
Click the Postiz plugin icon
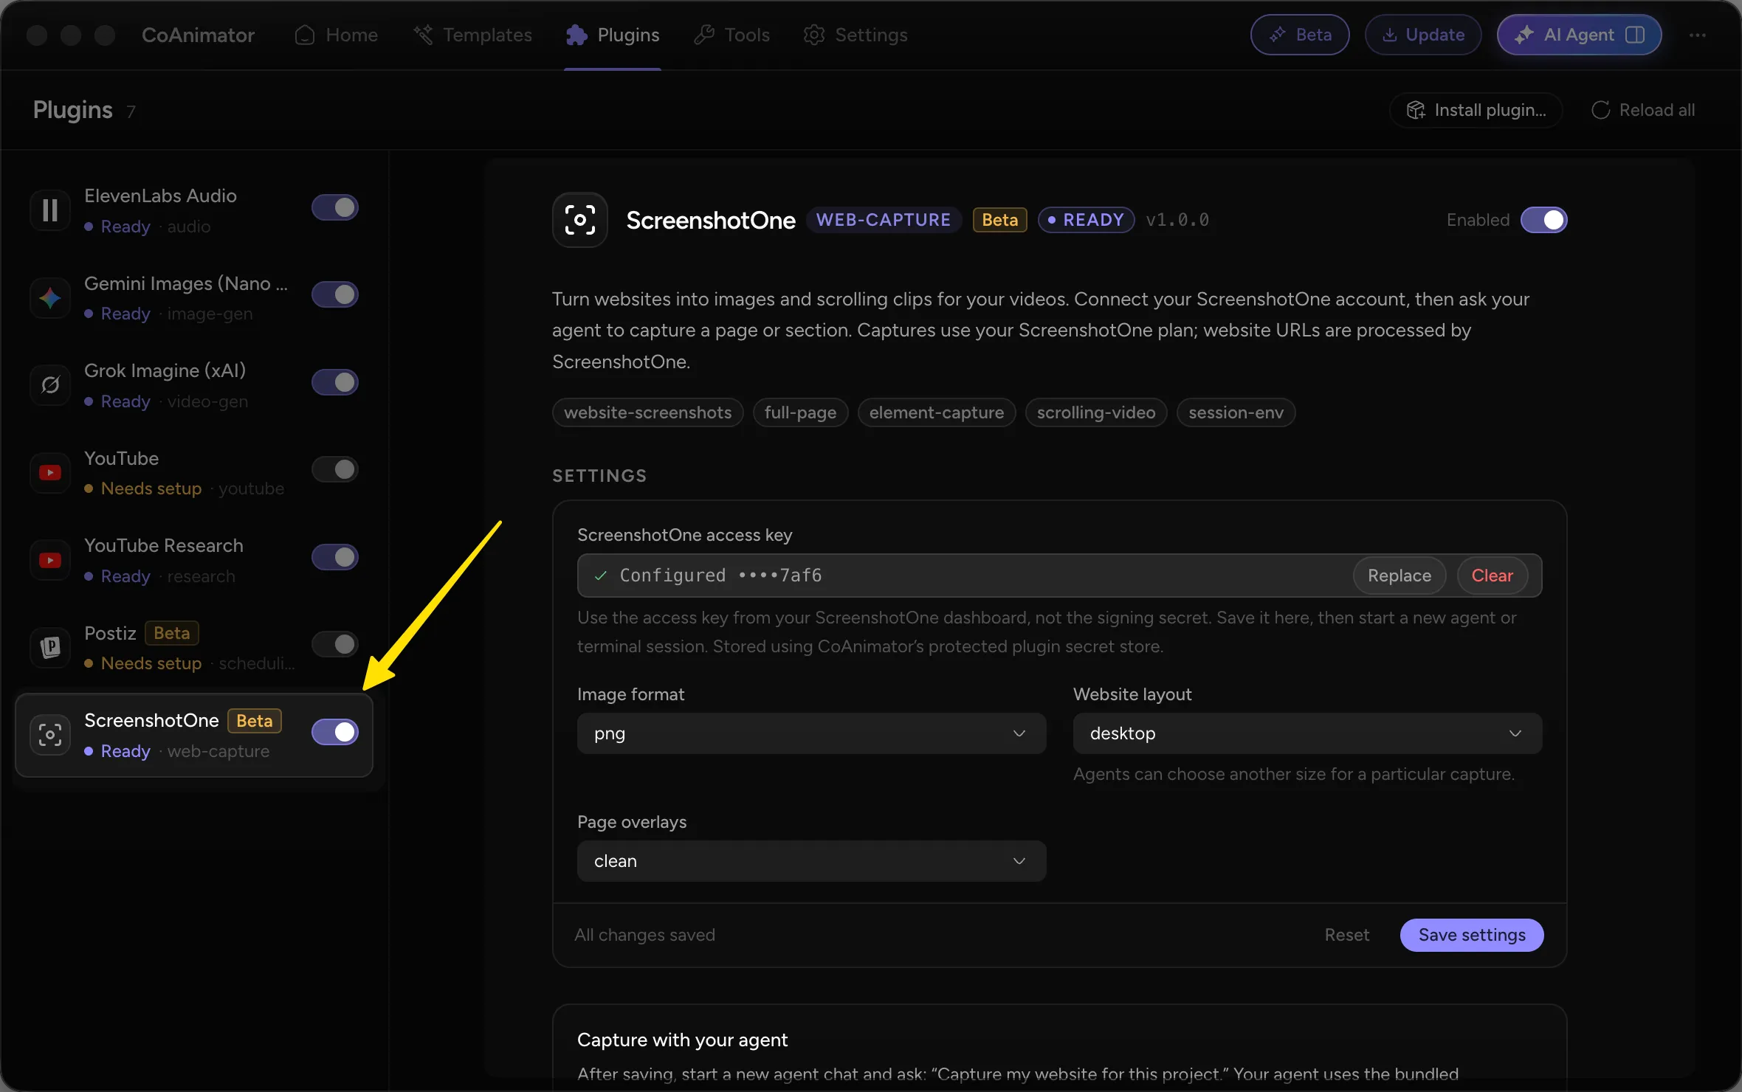coord(50,647)
